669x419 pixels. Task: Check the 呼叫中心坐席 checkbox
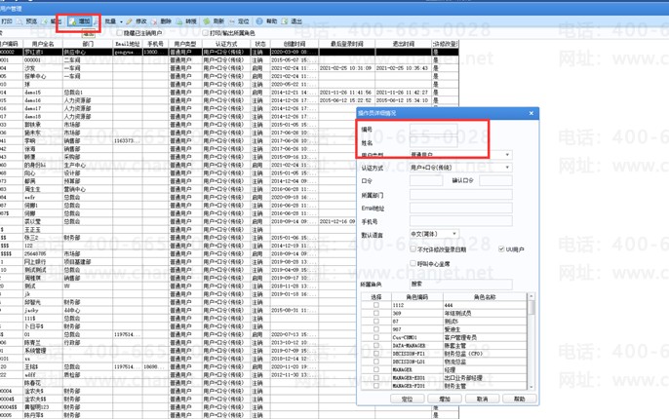(x=413, y=263)
